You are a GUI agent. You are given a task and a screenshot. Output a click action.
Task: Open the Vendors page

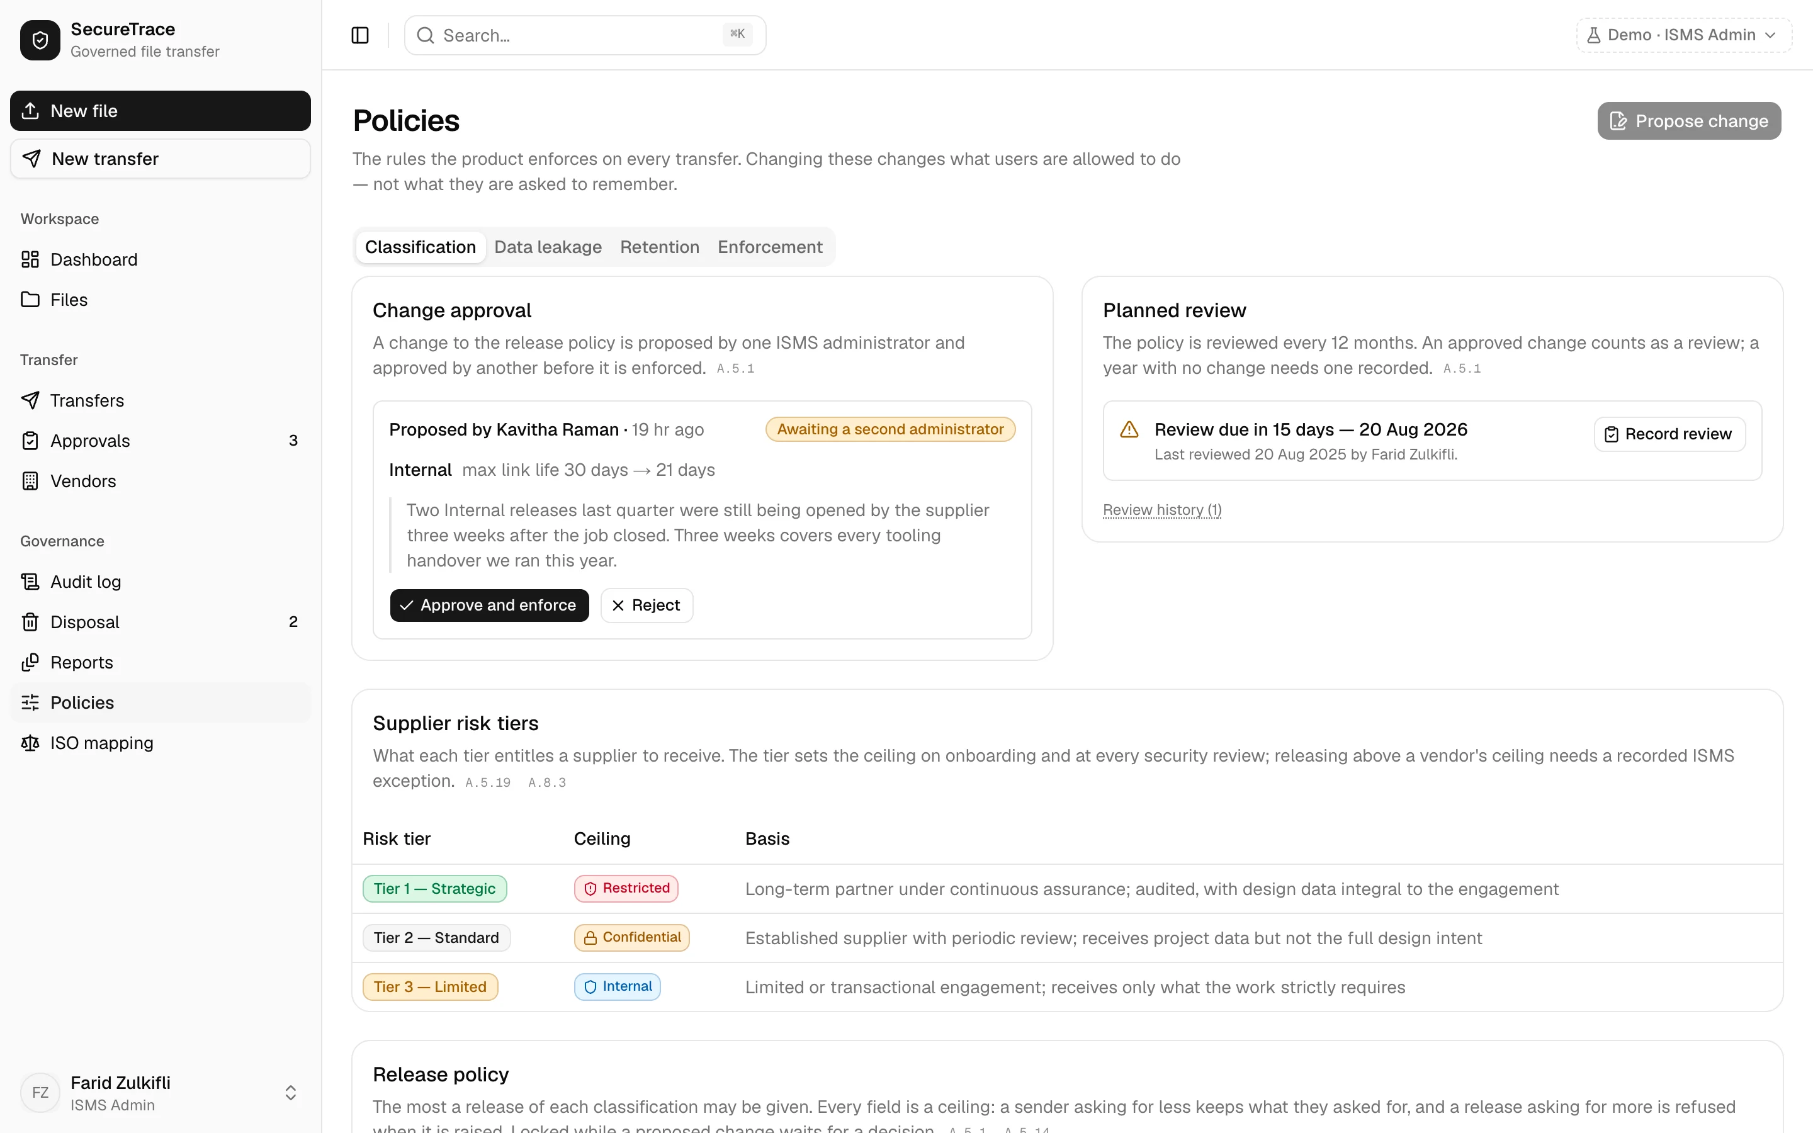[x=161, y=481]
